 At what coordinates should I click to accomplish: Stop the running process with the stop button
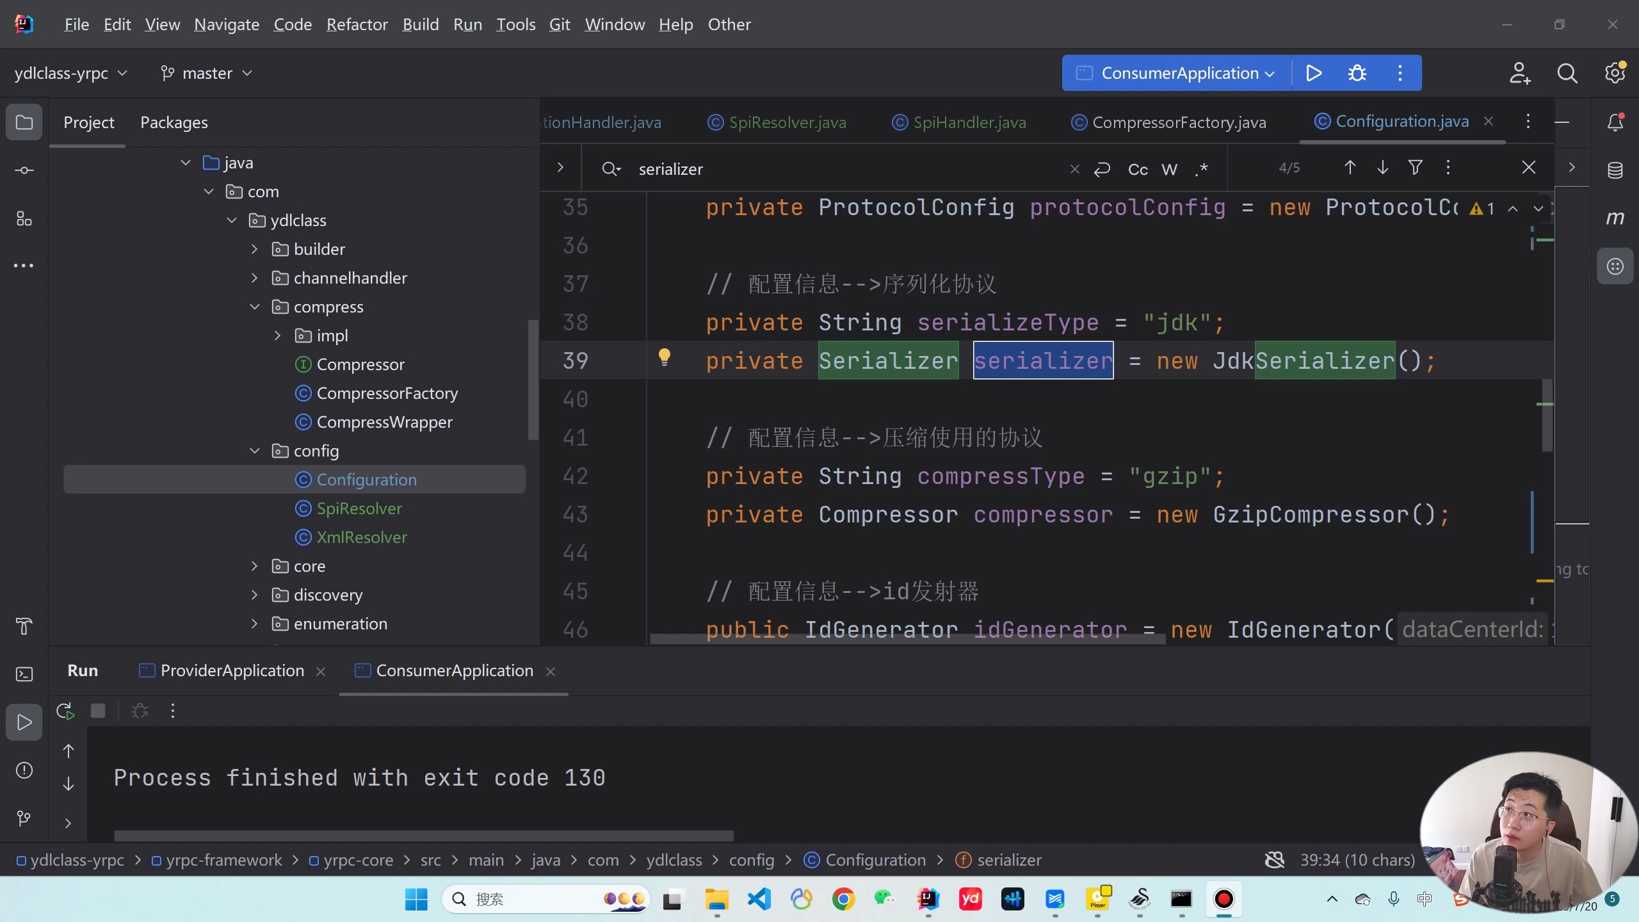(98, 710)
